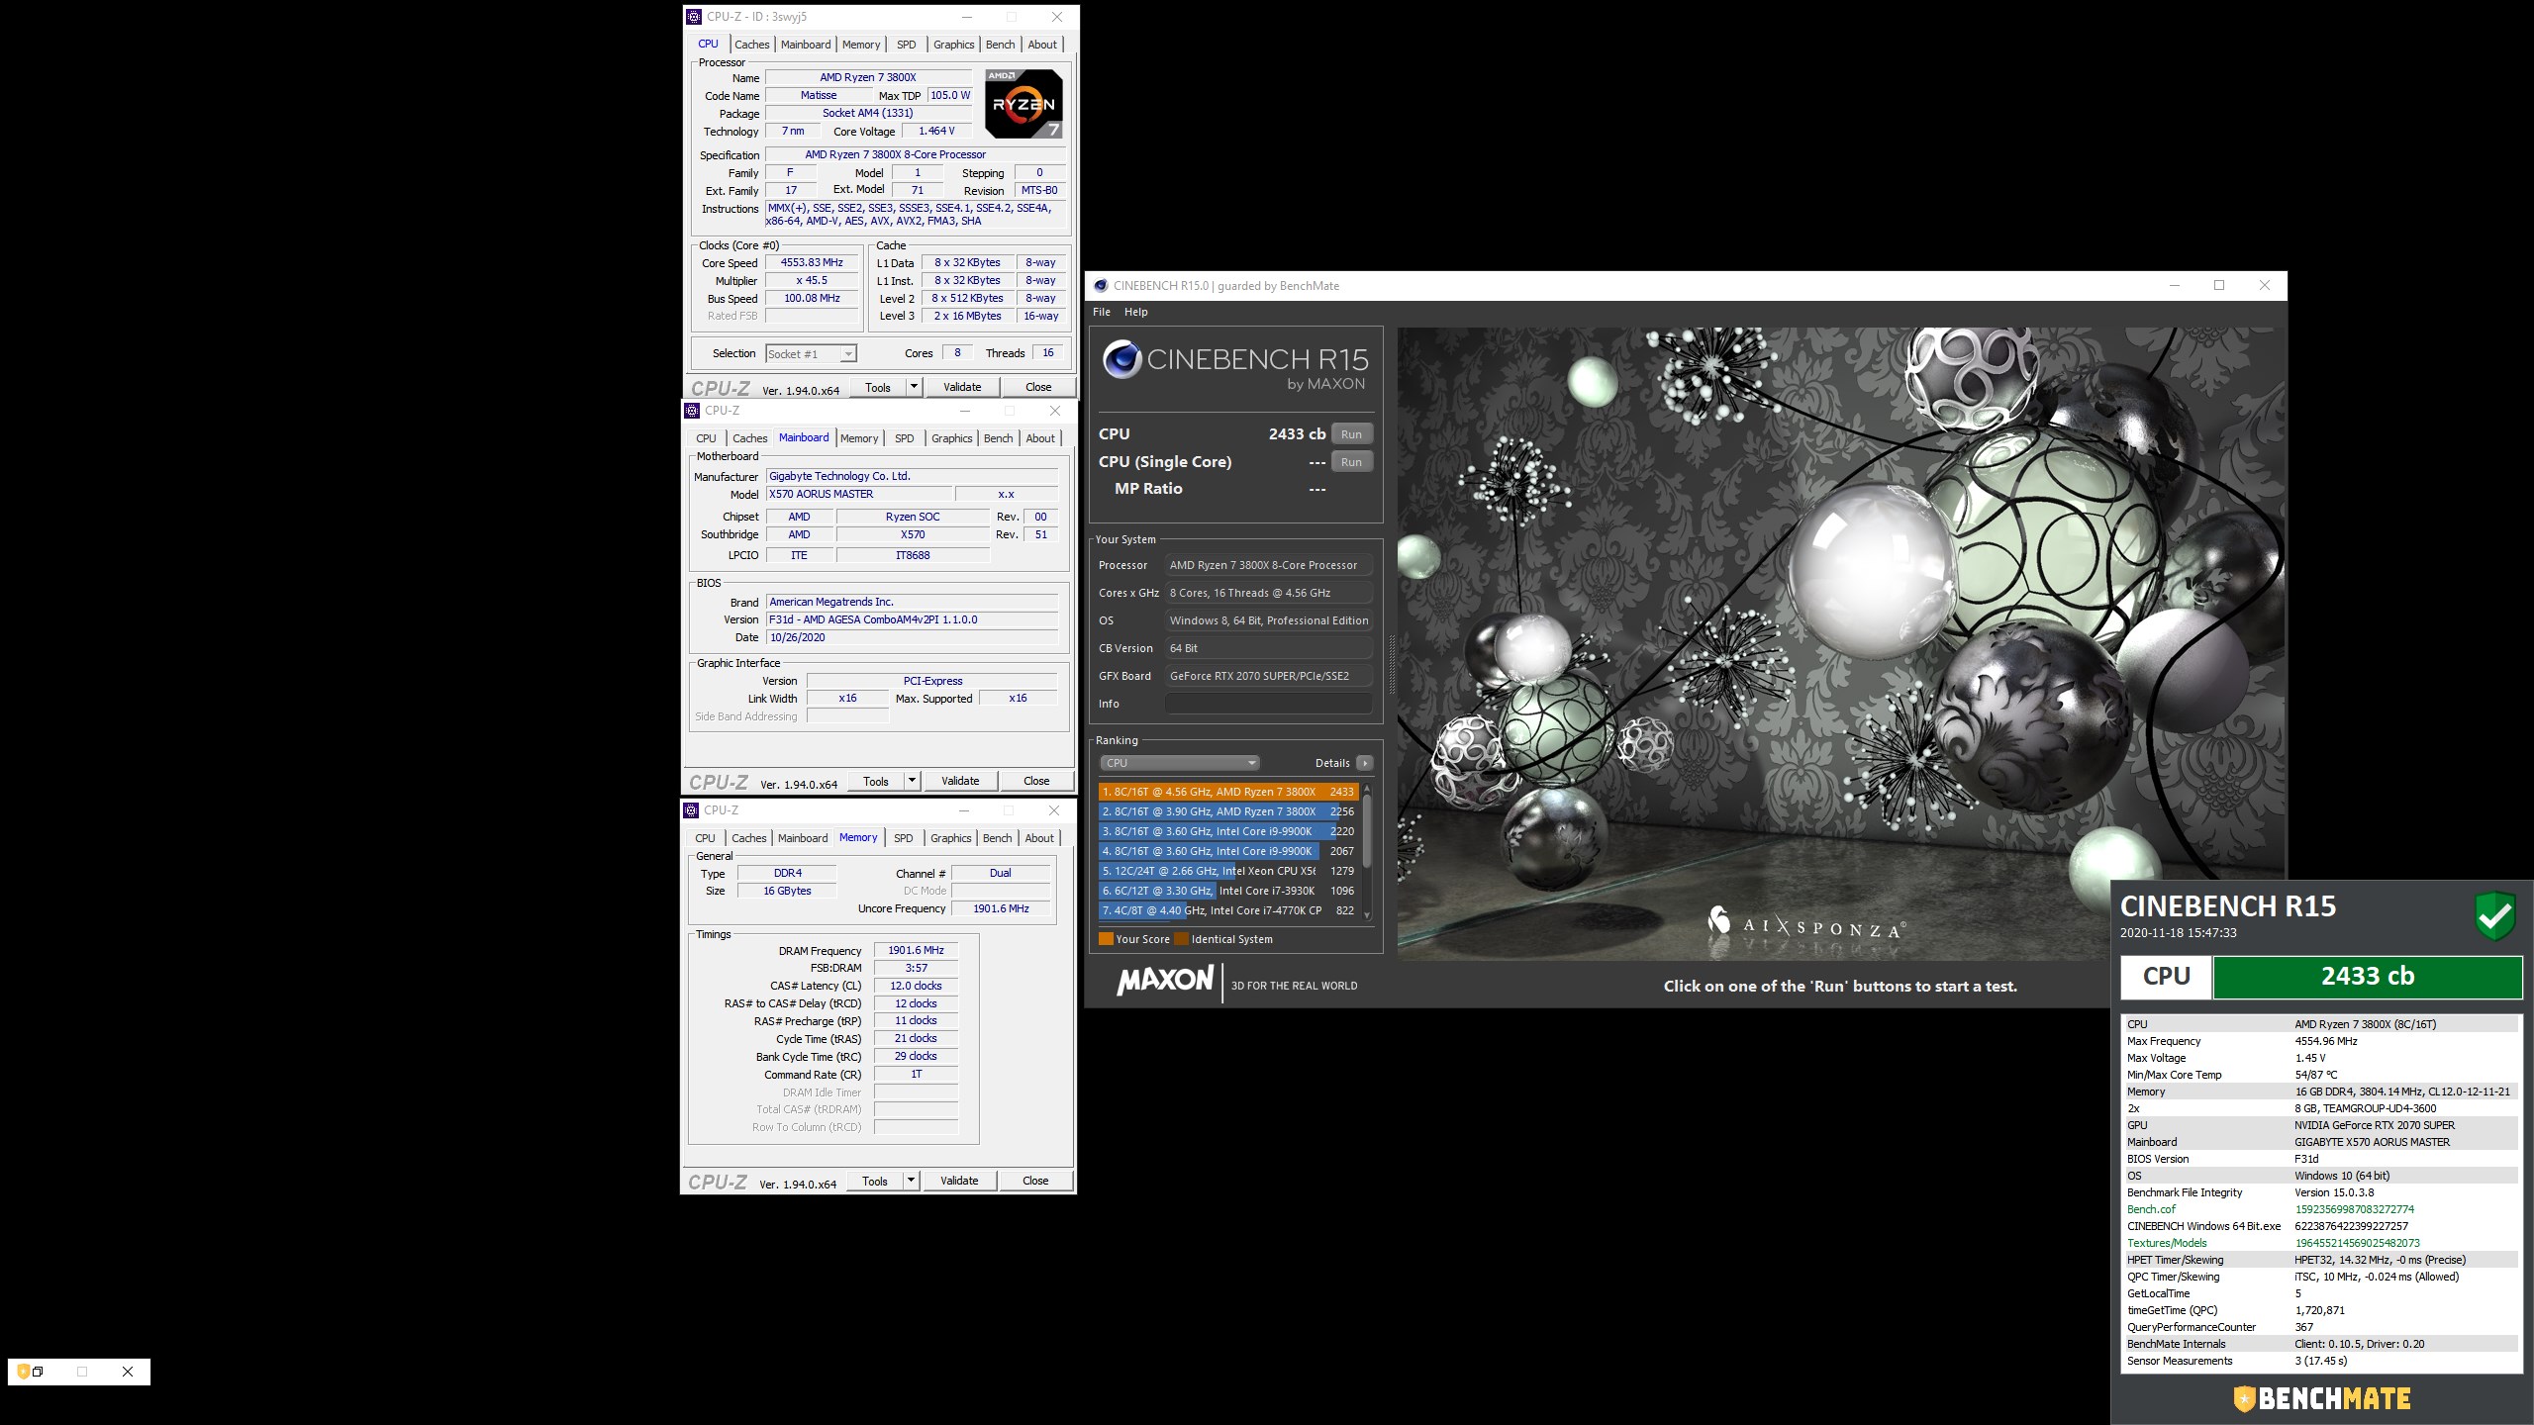Screen dimensions: 2534x1425
Task: Select ranking row 5 Intel Xeon 12C/24T
Action: coord(1228,871)
